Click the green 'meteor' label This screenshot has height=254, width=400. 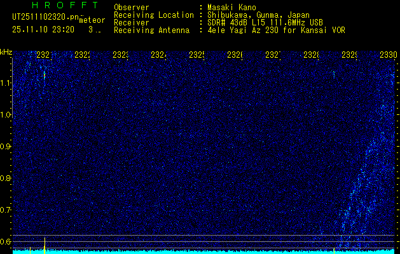pyautogui.click(x=92, y=20)
